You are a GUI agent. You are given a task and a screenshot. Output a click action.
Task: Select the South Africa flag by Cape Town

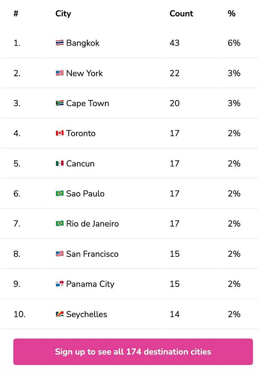(x=59, y=103)
